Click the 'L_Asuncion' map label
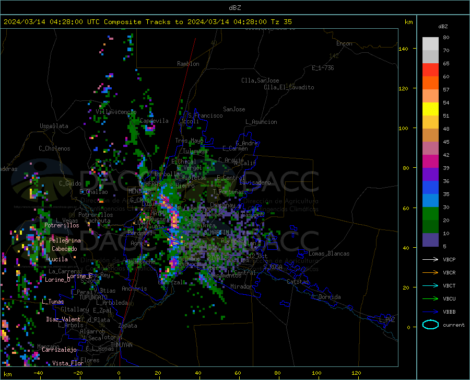The width and height of the screenshot is (470, 380). coord(261,122)
